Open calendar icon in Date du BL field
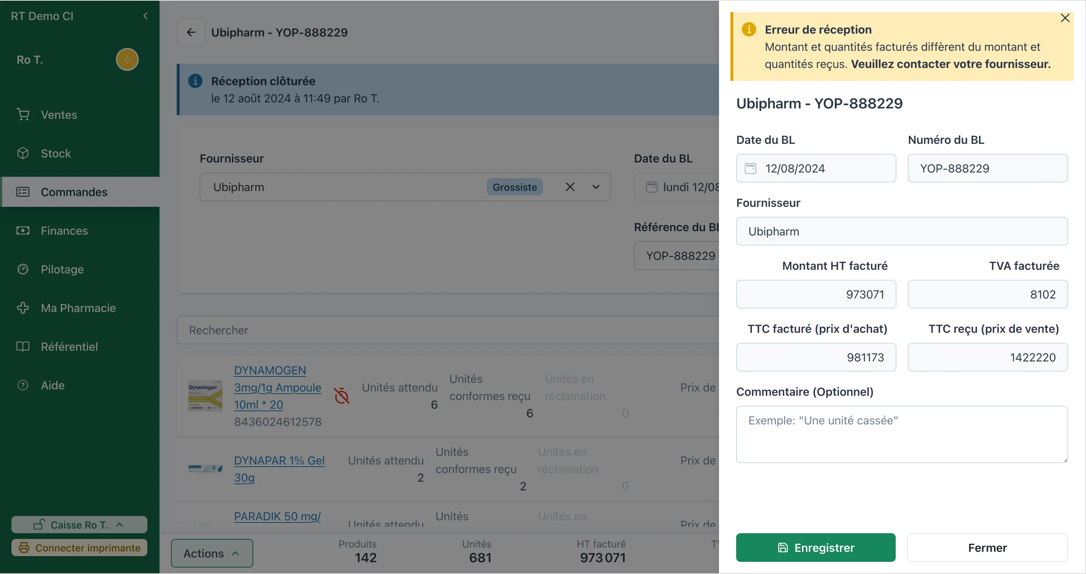Screen dimensions: 1086x574 click(x=750, y=168)
